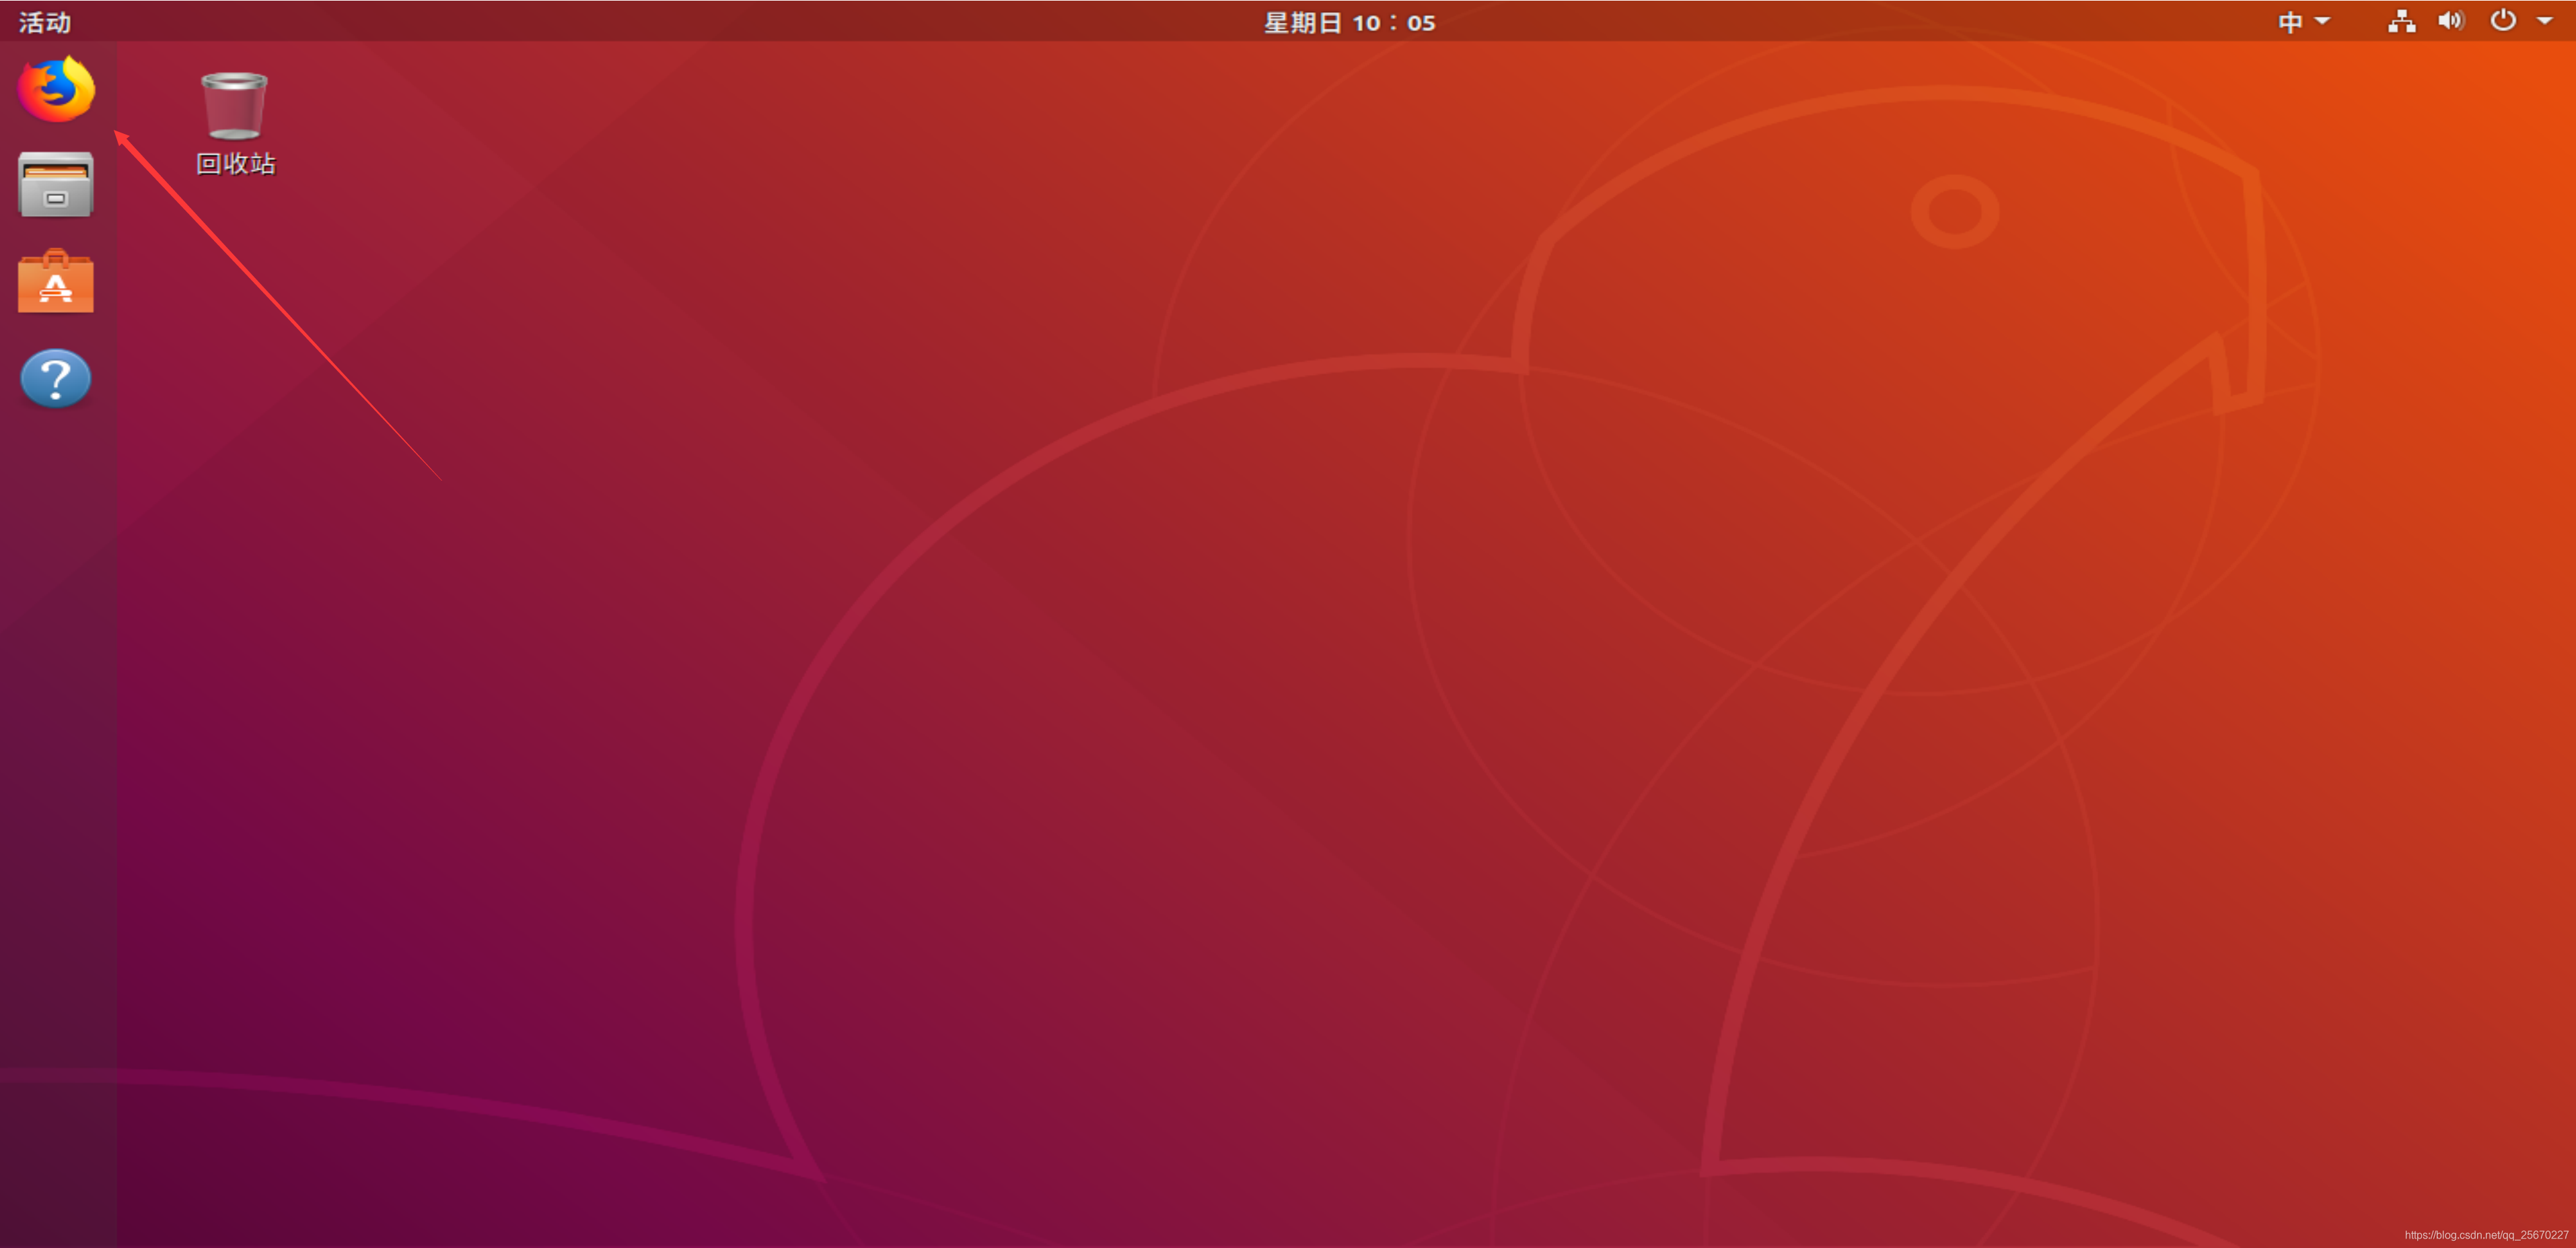Select the 回收站 trash icon on the desktop
Viewport: 2576px width, 1248px height.
click(x=235, y=124)
